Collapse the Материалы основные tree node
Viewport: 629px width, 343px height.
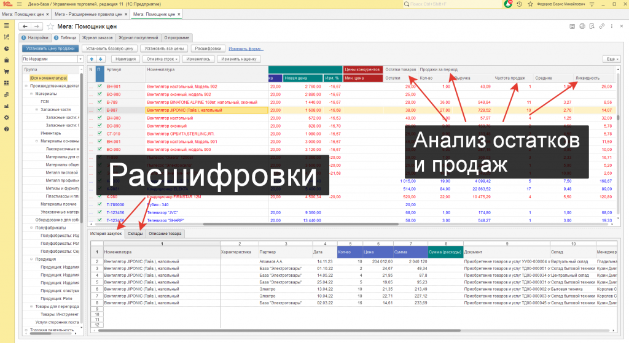click(x=37, y=141)
